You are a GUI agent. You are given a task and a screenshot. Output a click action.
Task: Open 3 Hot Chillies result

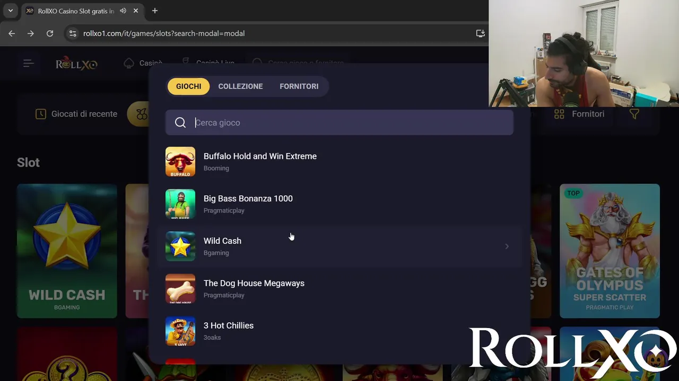pos(339,331)
